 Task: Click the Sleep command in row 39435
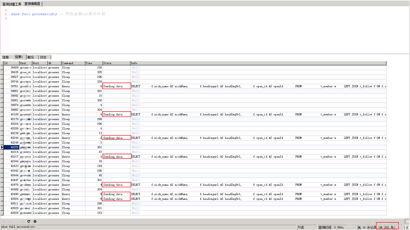(x=73, y=72)
